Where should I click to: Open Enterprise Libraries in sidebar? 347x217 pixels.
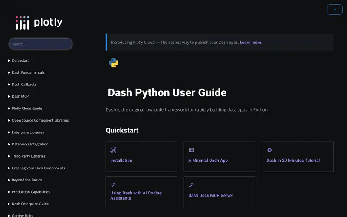pyautogui.click(x=28, y=132)
